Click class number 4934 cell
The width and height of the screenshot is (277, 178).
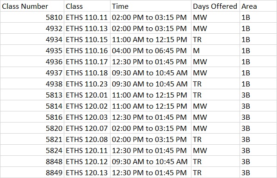(x=32, y=39)
